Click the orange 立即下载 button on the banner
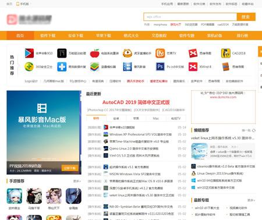Viewport: 262px width, 220px height. coord(70,168)
